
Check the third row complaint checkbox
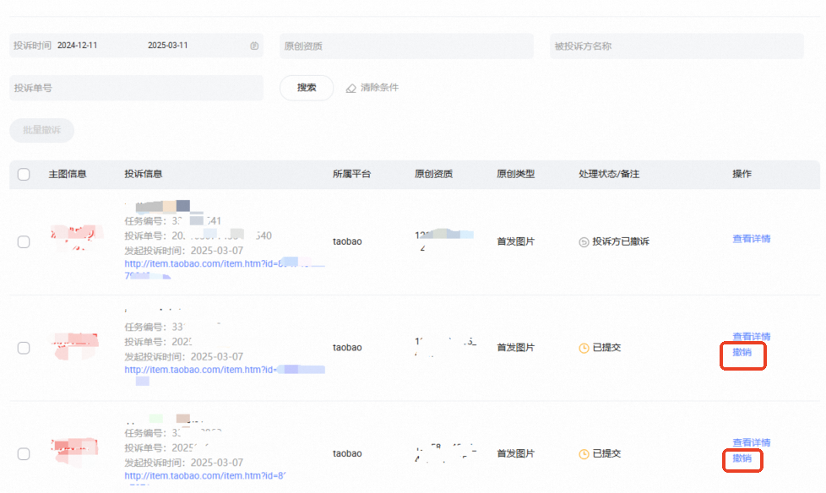coord(24,453)
